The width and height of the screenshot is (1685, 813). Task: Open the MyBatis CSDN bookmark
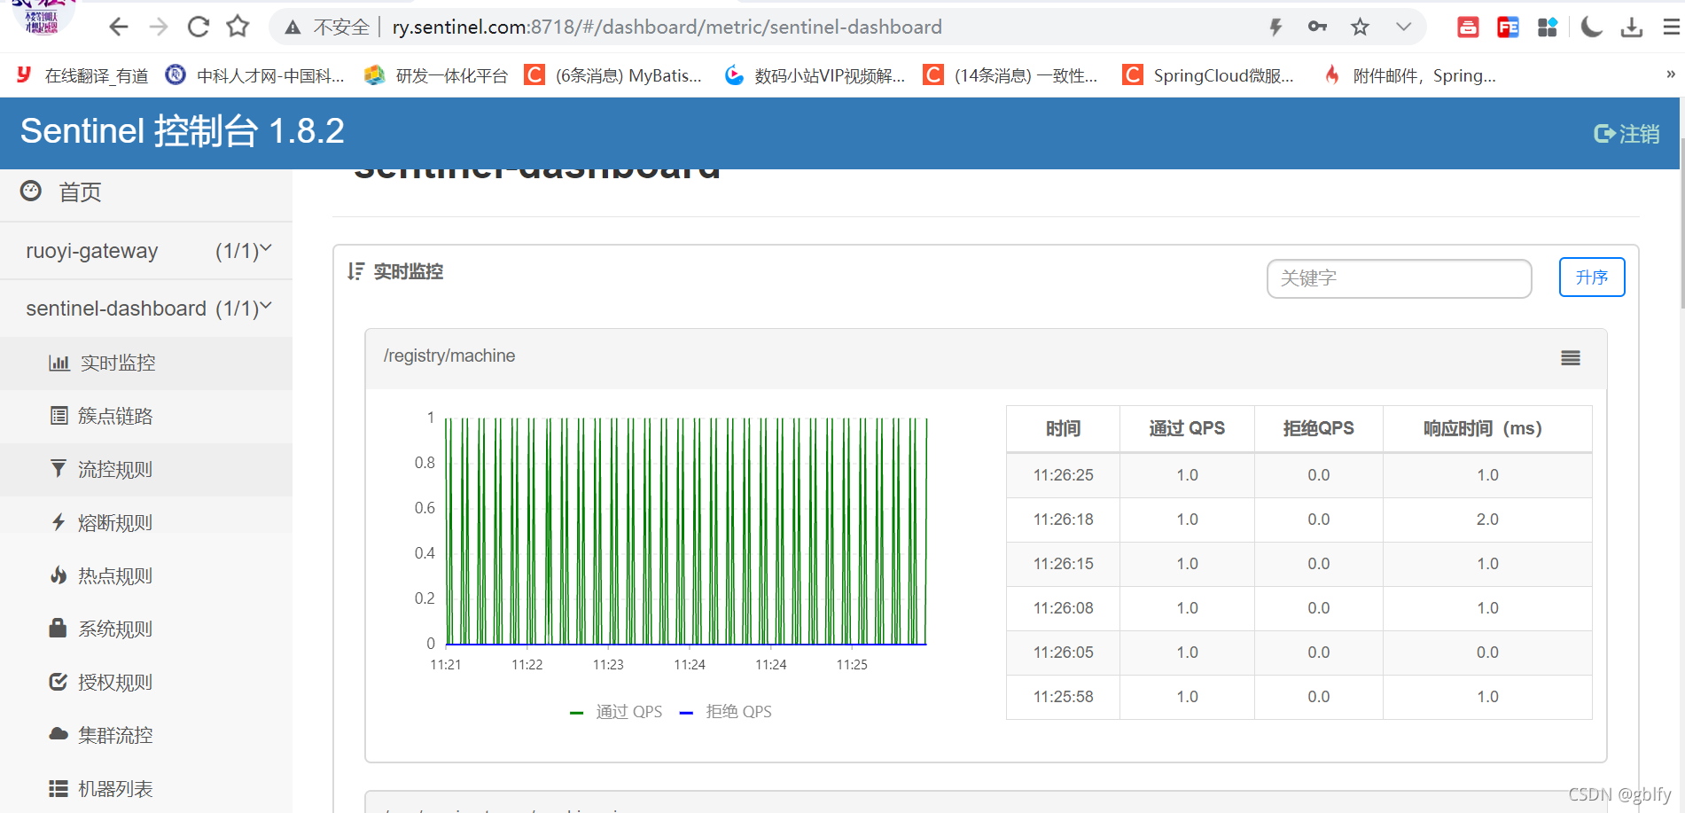[x=613, y=75]
